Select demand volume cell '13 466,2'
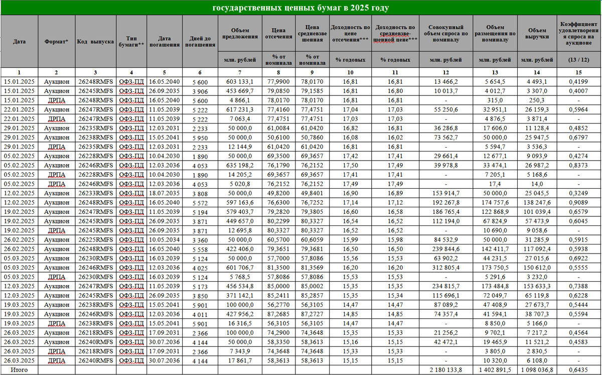Viewport: 602px width, 375px height. [x=446, y=81]
